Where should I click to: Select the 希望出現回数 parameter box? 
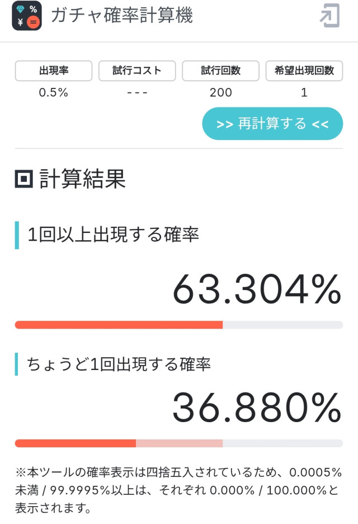(304, 71)
